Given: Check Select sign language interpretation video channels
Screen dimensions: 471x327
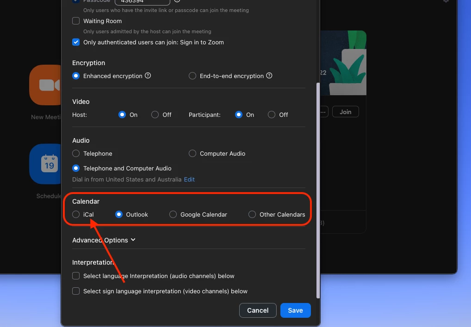Looking at the screenshot, I should coord(76,291).
